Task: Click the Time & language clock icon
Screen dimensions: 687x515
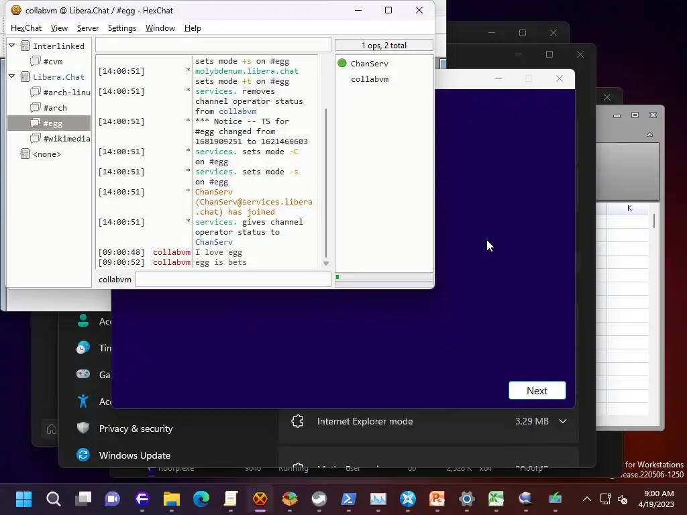Action: pos(83,347)
